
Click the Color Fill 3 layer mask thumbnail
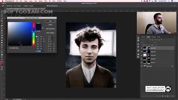[x=149, y=55]
